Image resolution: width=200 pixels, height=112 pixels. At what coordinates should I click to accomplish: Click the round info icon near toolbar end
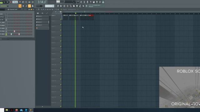100,2
